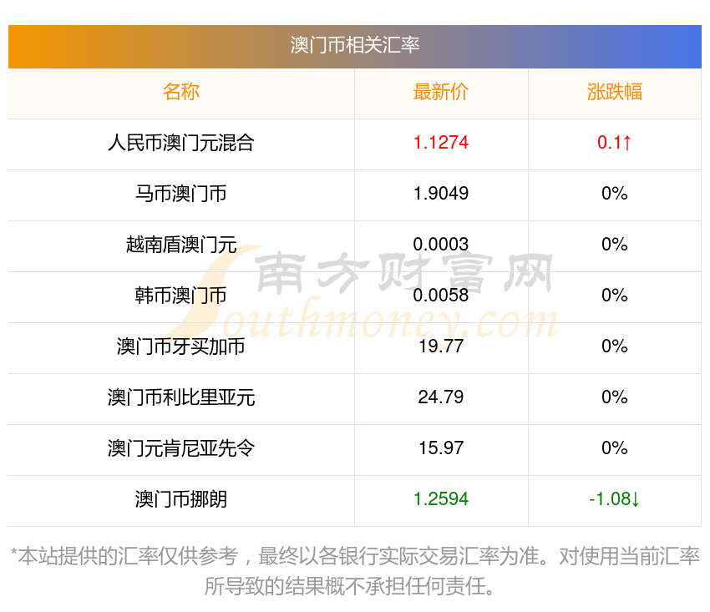
Task: Click the 0% change for 澳门币牙买加币
Action: coord(615,346)
